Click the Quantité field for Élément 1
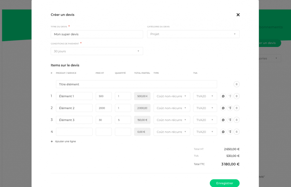The image size is (291, 187). click(x=123, y=96)
